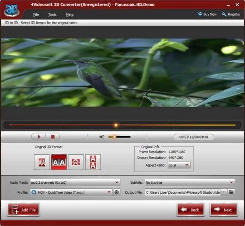Click the 4Videosoft 3D logo icon
Screen dimensions: 245x226
point(11,10)
